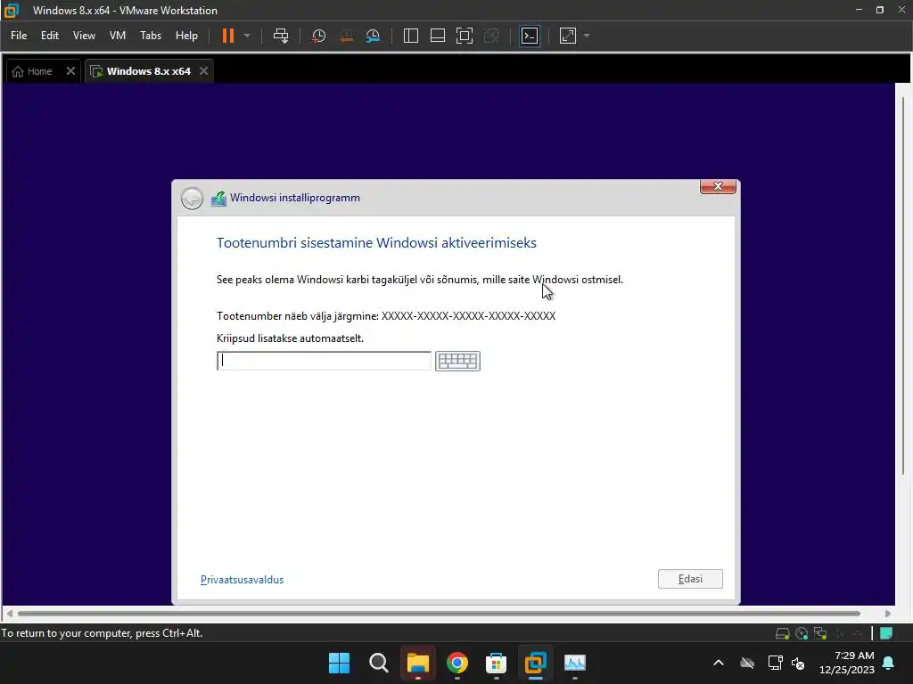
Task: Toggle the library sidebar panel icon
Action: pyautogui.click(x=411, y=36)
